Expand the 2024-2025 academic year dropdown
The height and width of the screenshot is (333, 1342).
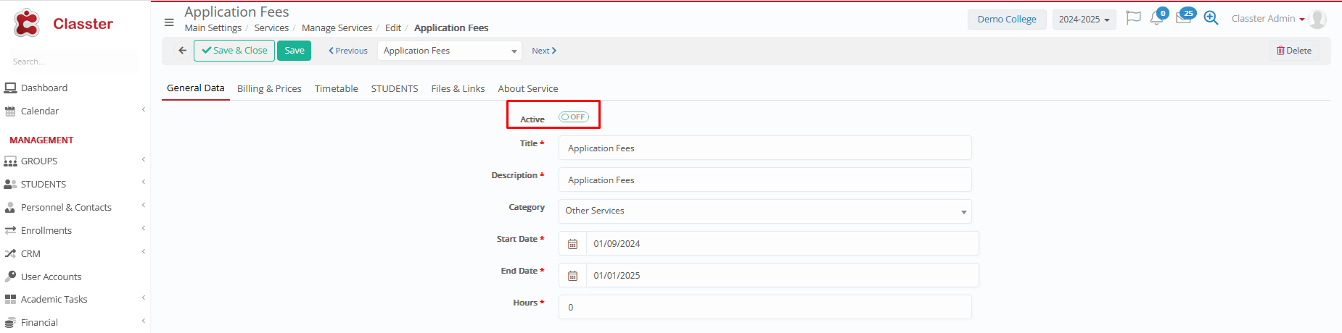tap(1084, 20)
